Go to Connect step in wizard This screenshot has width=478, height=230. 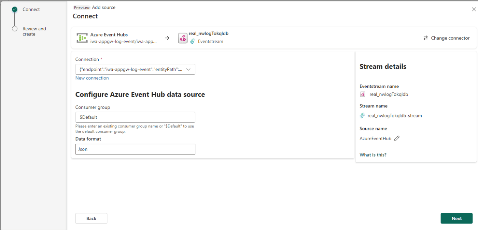(31, 10)
